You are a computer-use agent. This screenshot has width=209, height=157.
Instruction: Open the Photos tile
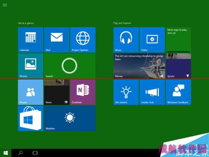pyautogui.click(x=31, y=66)
